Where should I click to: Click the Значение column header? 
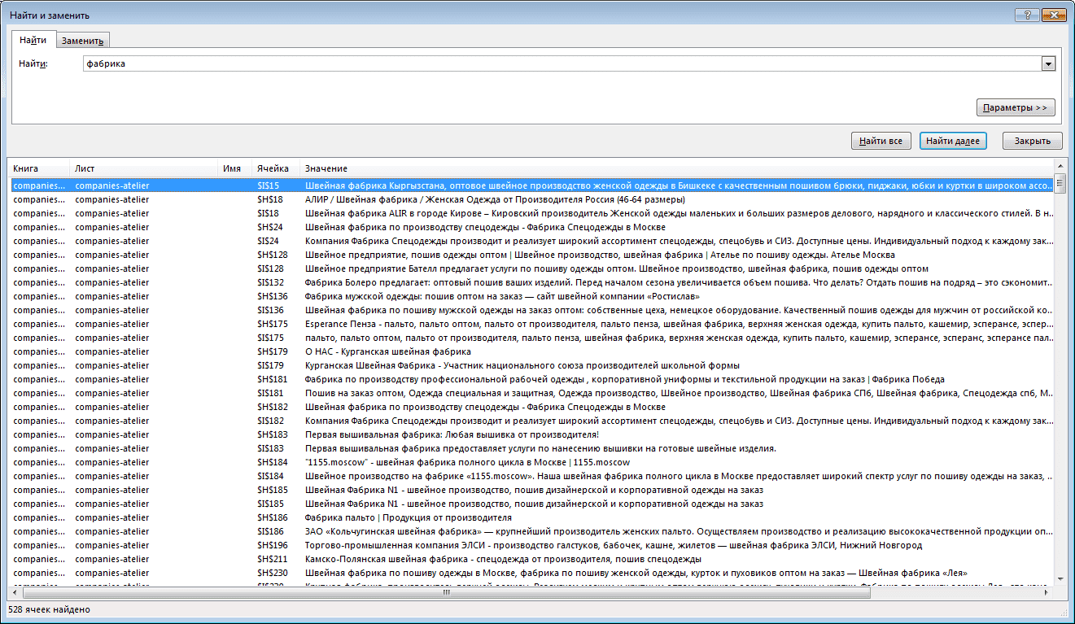(676, 168)
